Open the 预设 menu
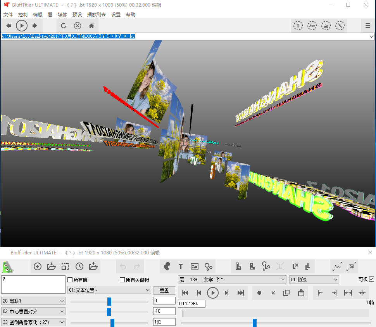This screenshot has width=376, height=327. 77,15
